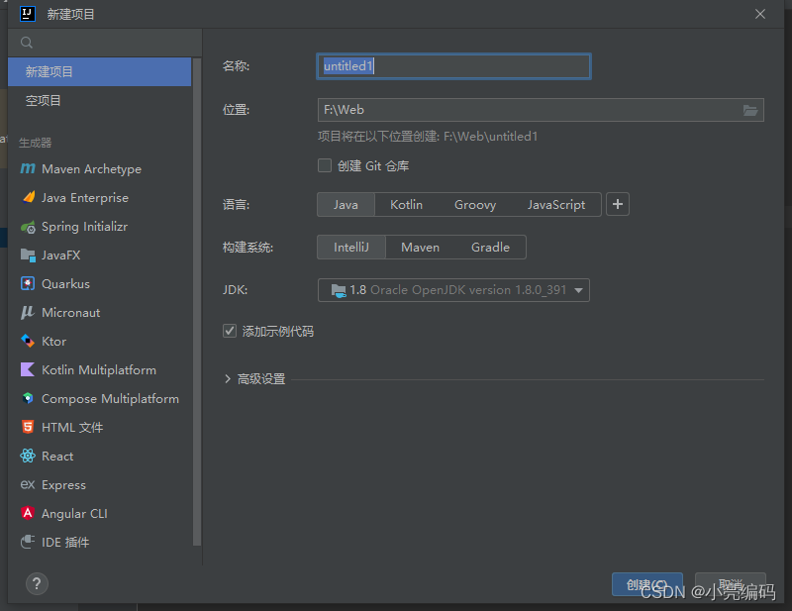Choose Maven build system
This screenshot has height=611, width=792.
coord(420,248)
